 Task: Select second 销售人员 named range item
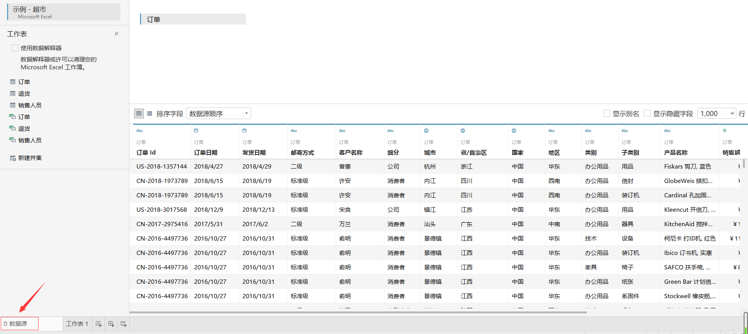coord(26,140)
